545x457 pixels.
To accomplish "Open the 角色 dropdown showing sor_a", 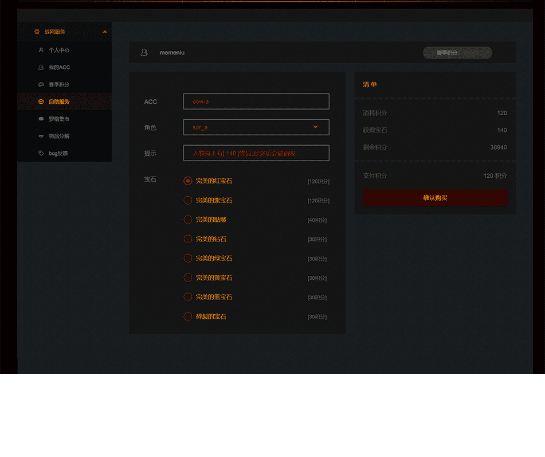I will (x=256, y=127).
